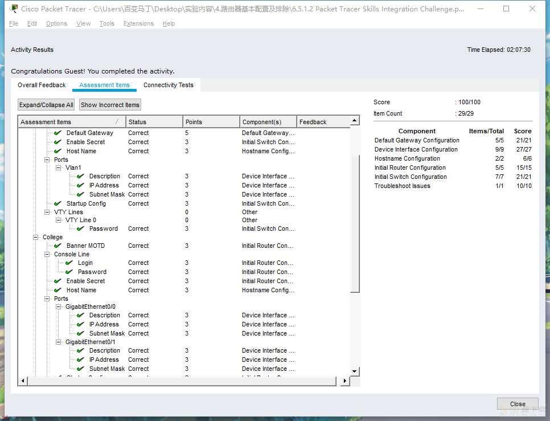Switch to Overall Feedback tab
The image size is (550, 421).
pos(42,85)
